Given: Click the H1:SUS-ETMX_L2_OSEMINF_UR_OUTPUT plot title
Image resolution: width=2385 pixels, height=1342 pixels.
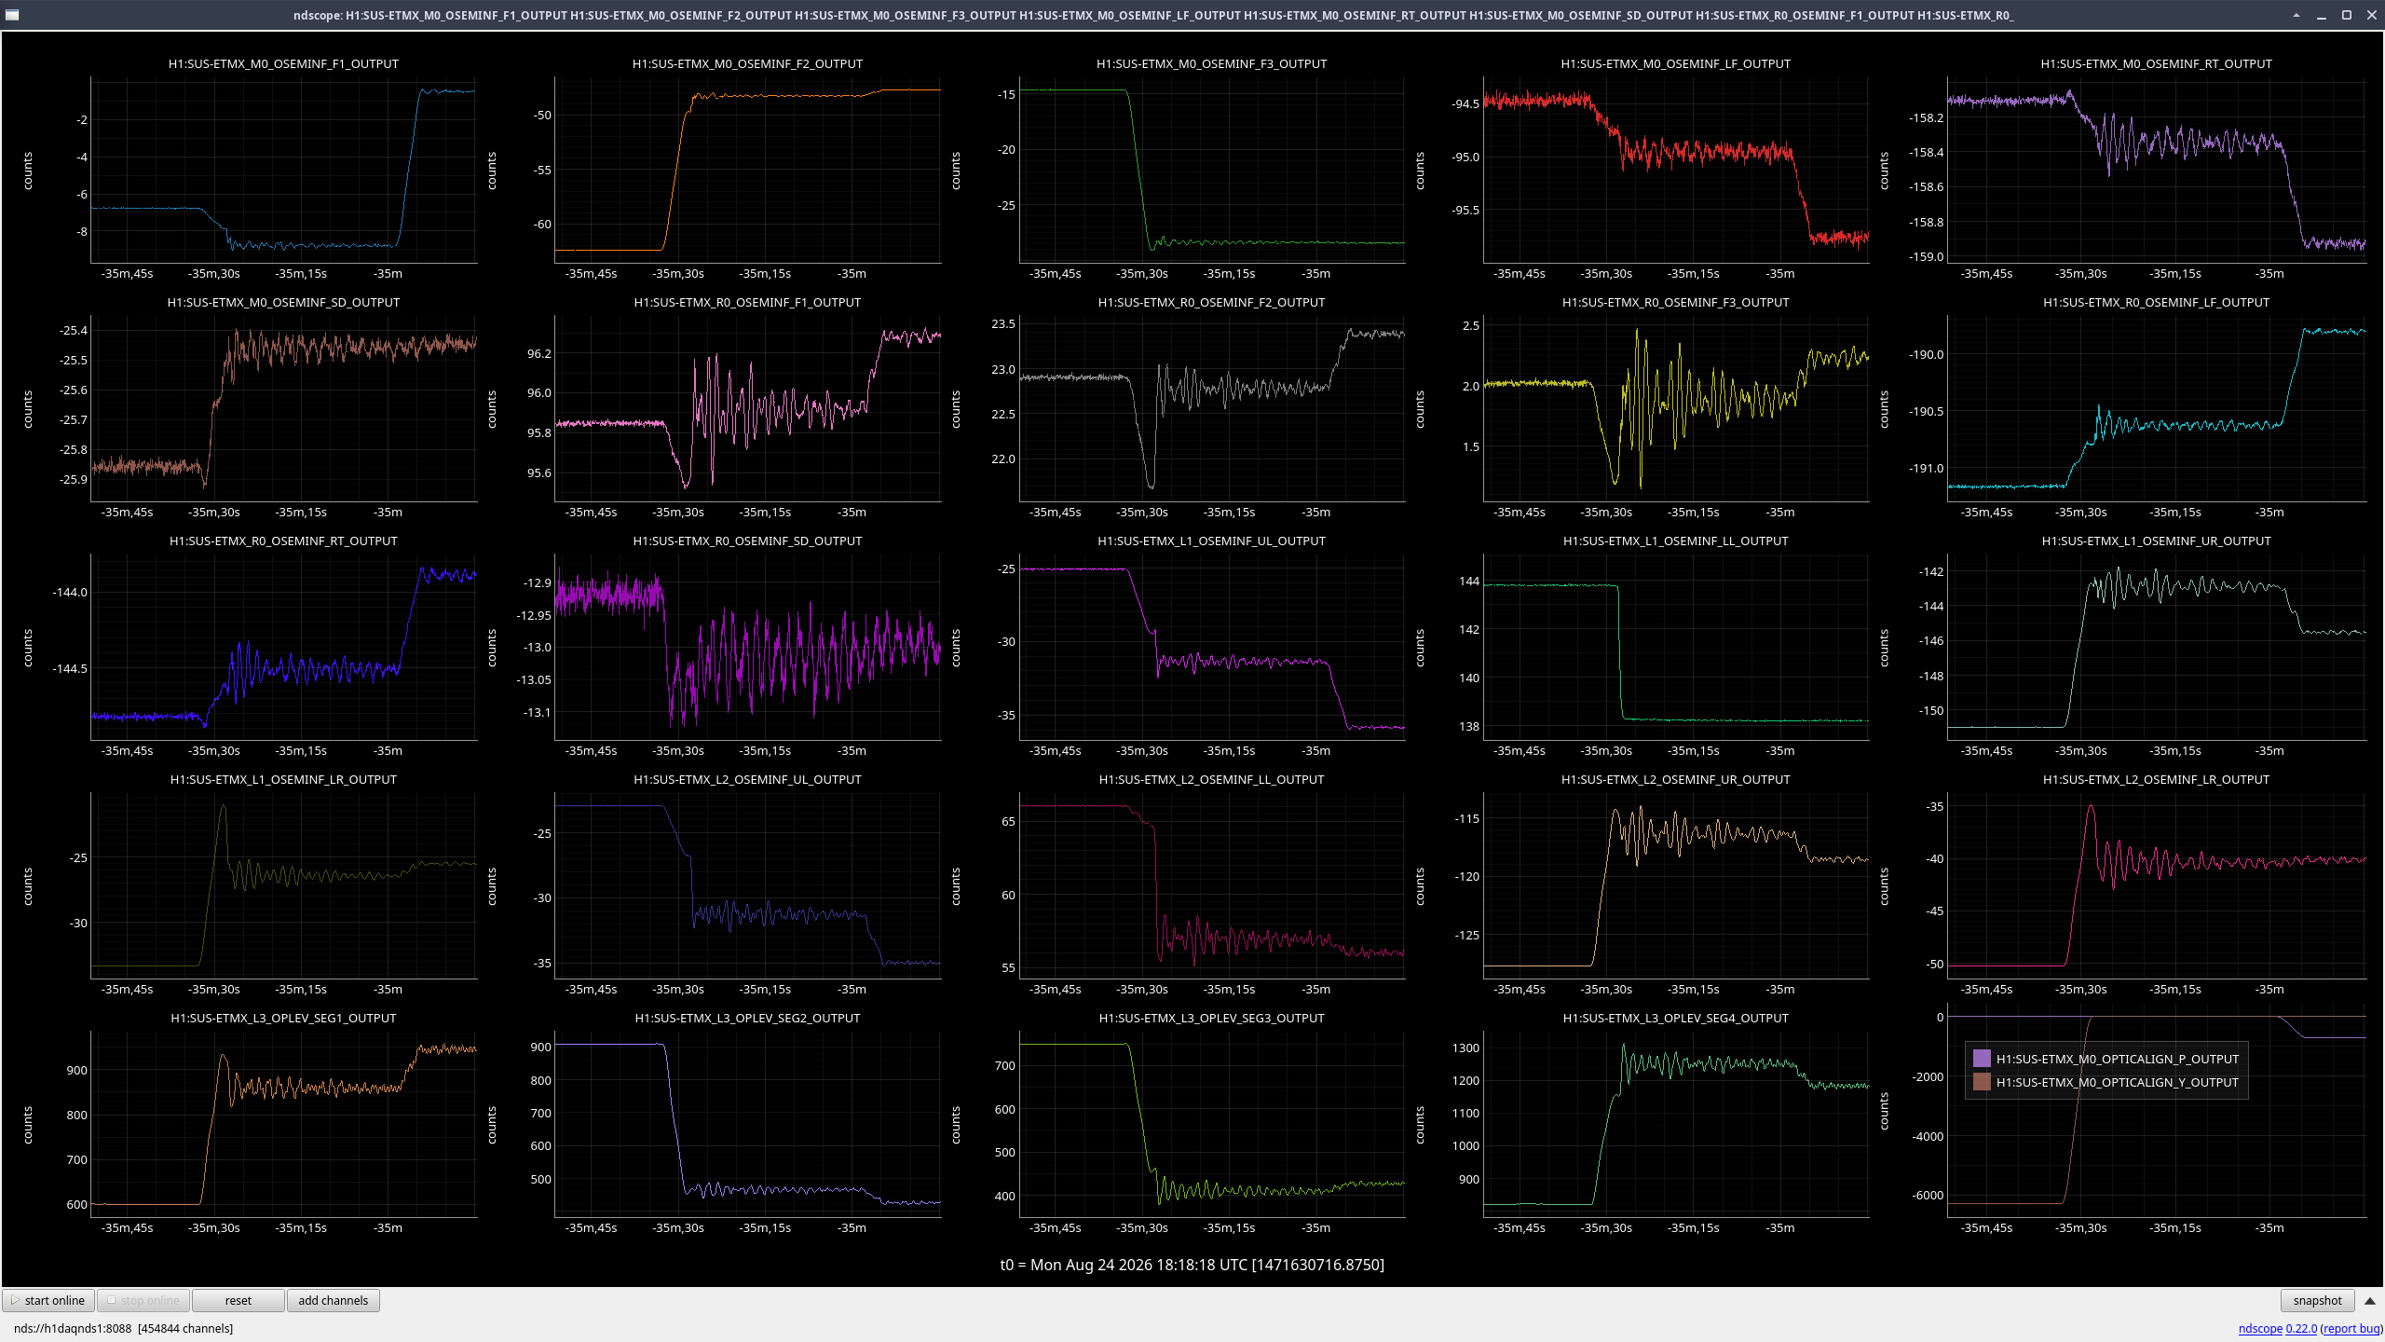Looking at the screenshot, I should 1675,779.
